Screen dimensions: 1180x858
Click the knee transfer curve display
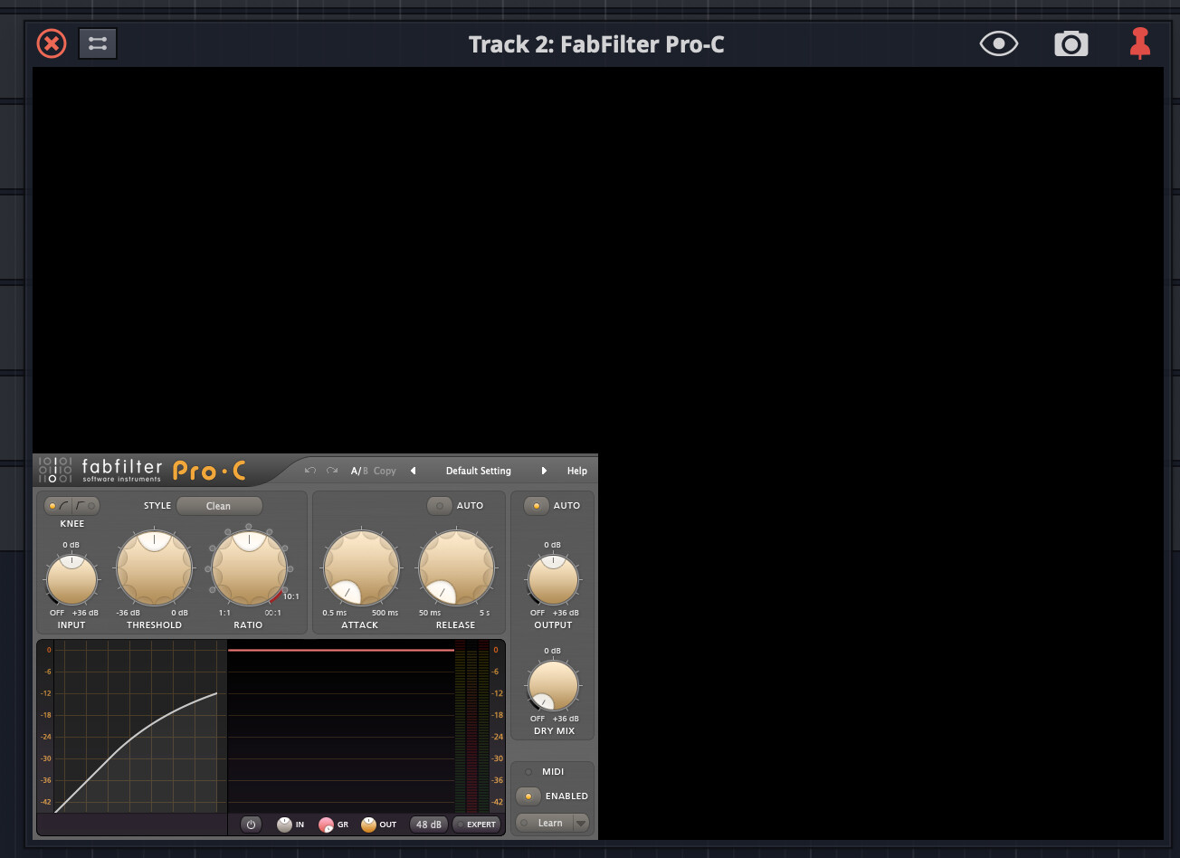pyautogui.click(x=140, y=727)
